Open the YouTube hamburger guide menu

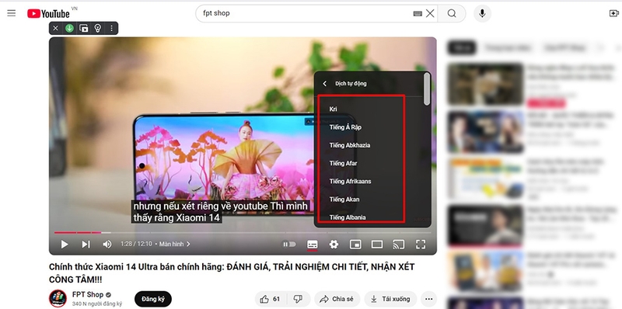click(x=12, y=13)
